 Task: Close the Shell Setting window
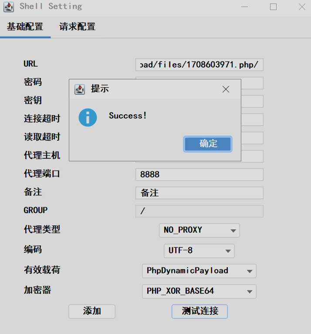[x=302, y=7]
